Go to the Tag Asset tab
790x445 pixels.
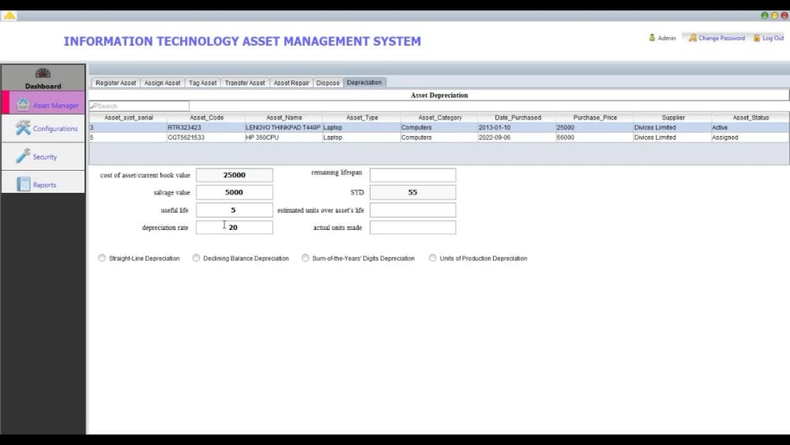[x=202, y=83]
